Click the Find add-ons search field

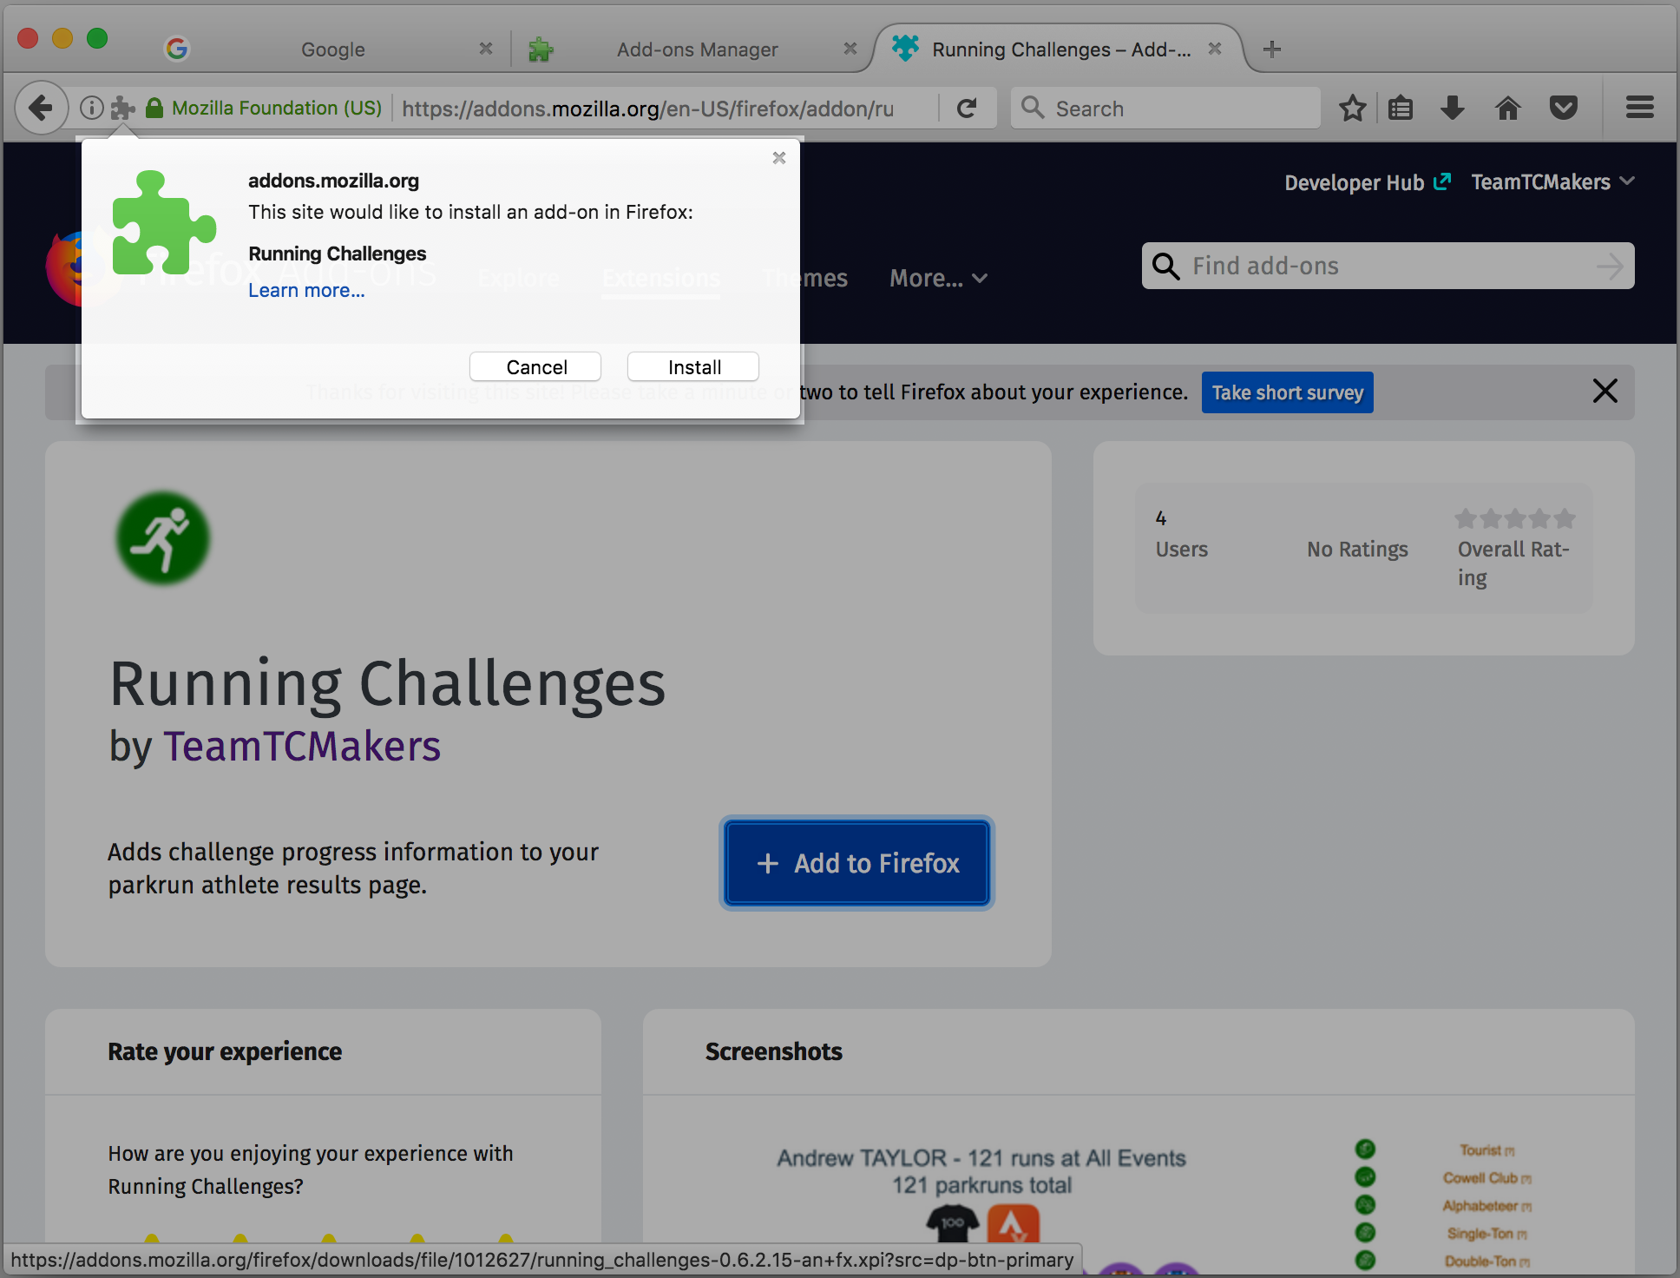click(x=1387, y=267)
